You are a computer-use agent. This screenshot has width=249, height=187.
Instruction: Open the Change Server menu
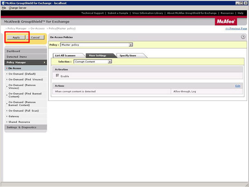18,8
